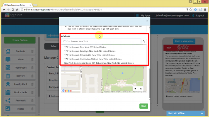Image resolution: width=209 pixels, height=117 pixels.
Task: Click the French content list row
Action: [x=53, y=73]
